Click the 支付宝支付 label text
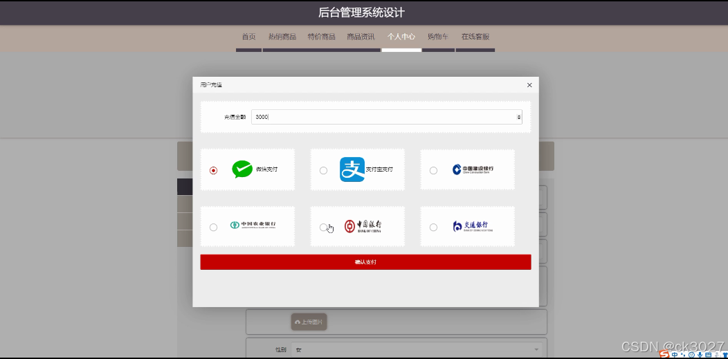Image resolution: width=728 pixels, height=359 pixels. (x=379, y=169)
